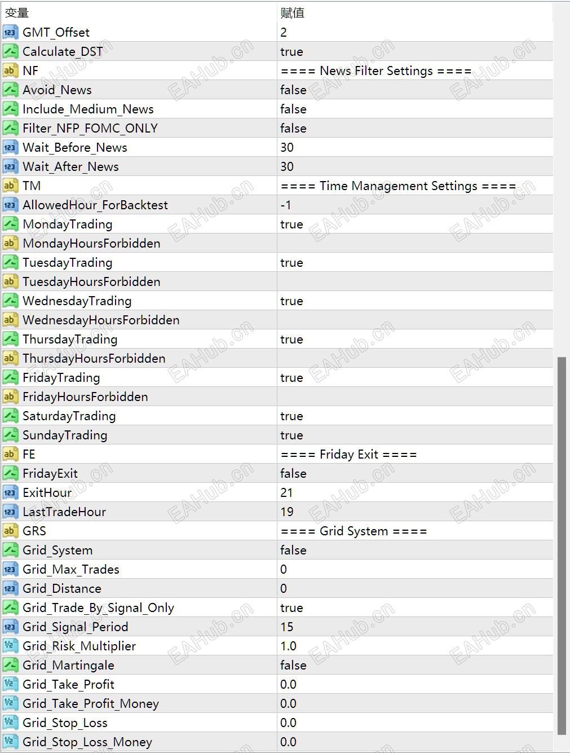Click the integer icon beside AllowedHour_ForBacktest
570x753 pixels.
coord(10,205)
